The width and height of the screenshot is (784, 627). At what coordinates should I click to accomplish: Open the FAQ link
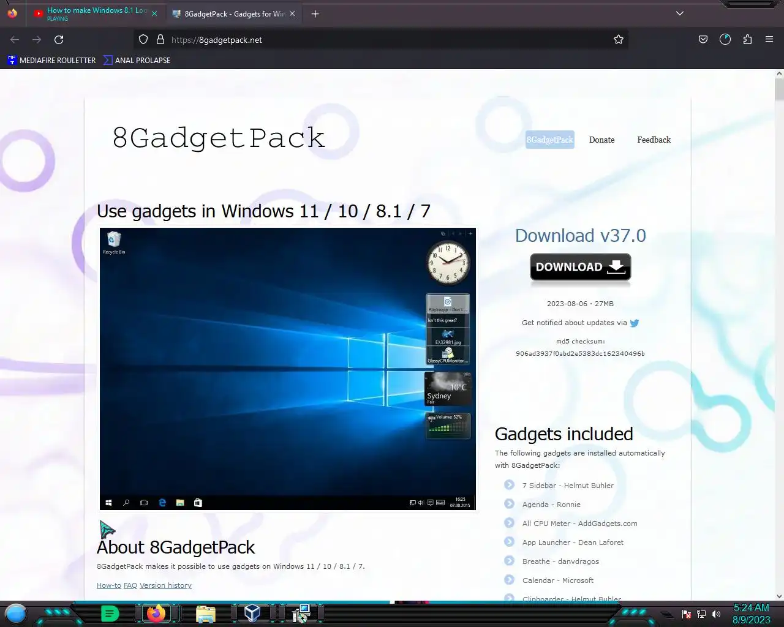[130, 585]
